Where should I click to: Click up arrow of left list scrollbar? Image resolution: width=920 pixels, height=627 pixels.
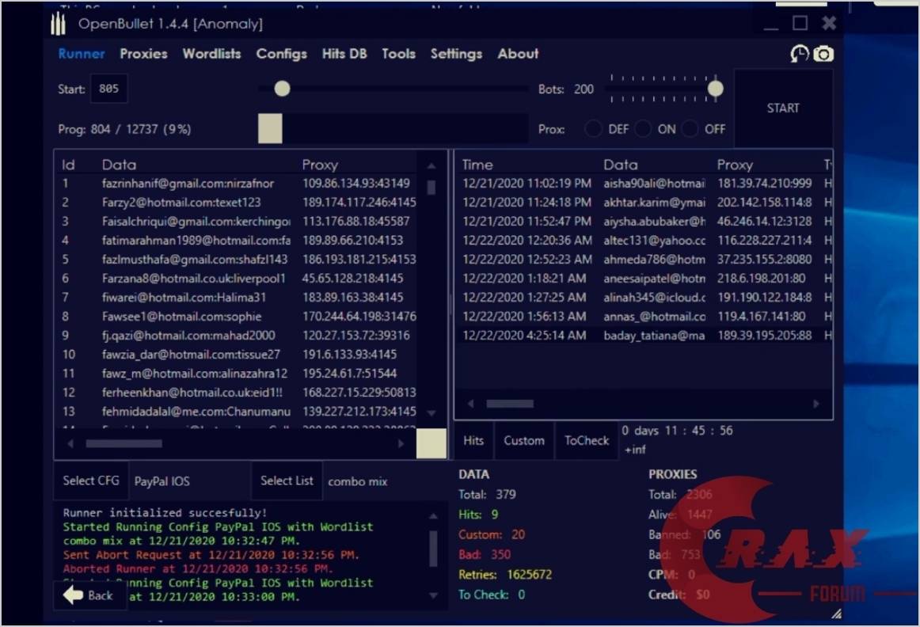point(431,166)
